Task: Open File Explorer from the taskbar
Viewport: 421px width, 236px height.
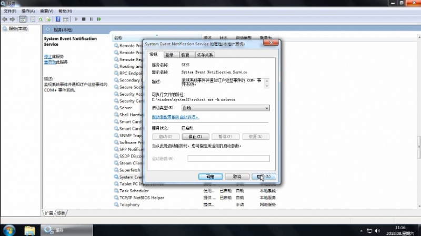Action: tap(29, 230)
